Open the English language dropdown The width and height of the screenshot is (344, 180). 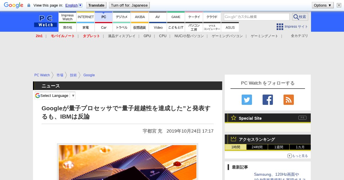click(74, 5)
